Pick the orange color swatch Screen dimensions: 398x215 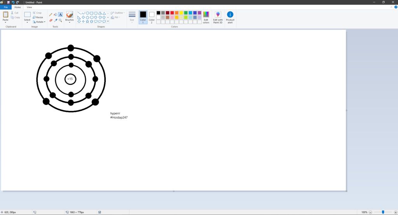click(177, 13)
